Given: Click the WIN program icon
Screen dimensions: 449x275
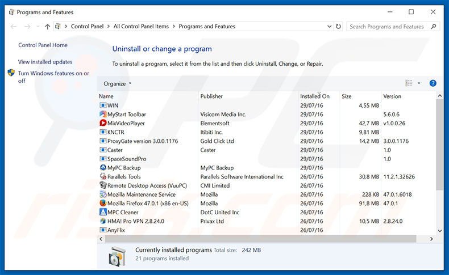Looking at the screenshot, I should pyautogui.click(x=103, y=105).
